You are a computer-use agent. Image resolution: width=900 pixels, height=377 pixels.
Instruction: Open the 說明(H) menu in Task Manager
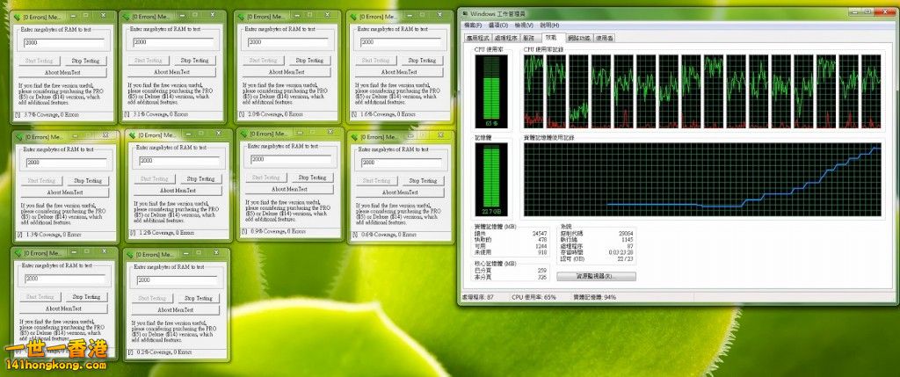pos(550,25)
